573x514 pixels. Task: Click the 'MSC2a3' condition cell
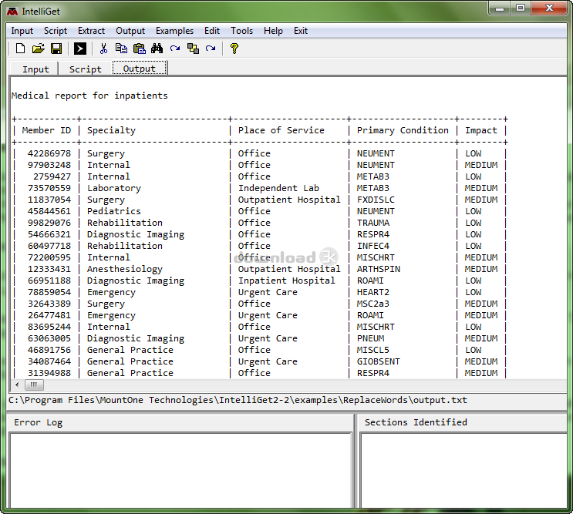click(x=373, y=304)
